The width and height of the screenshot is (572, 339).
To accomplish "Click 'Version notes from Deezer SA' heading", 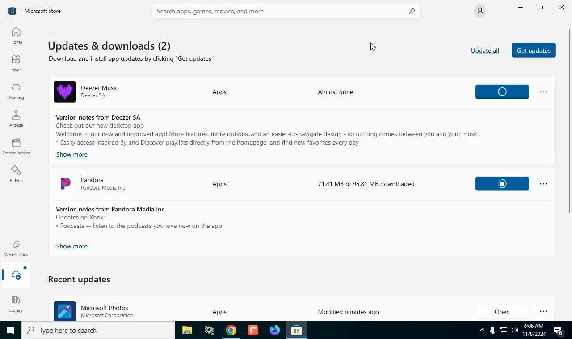I will (x=98, y=117).
